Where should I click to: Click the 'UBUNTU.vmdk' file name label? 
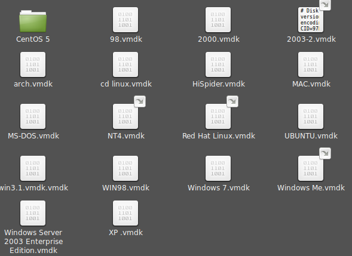point(311,136)
